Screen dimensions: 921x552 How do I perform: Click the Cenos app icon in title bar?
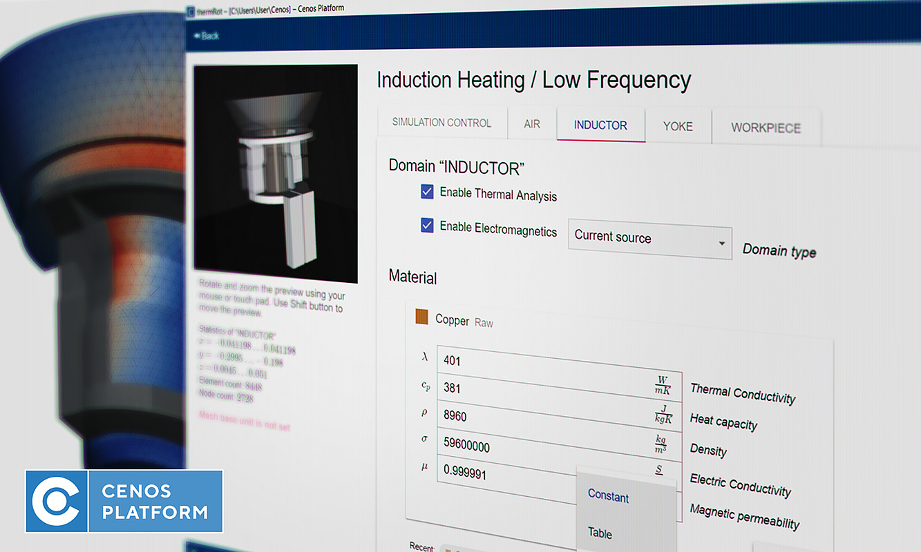point(190,12)
